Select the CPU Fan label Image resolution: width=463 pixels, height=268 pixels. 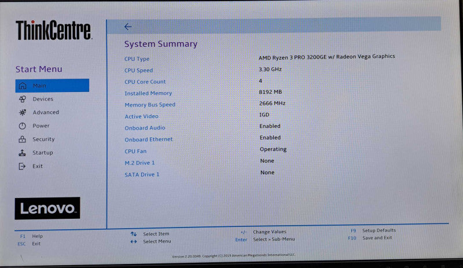[x=135, y=151]
